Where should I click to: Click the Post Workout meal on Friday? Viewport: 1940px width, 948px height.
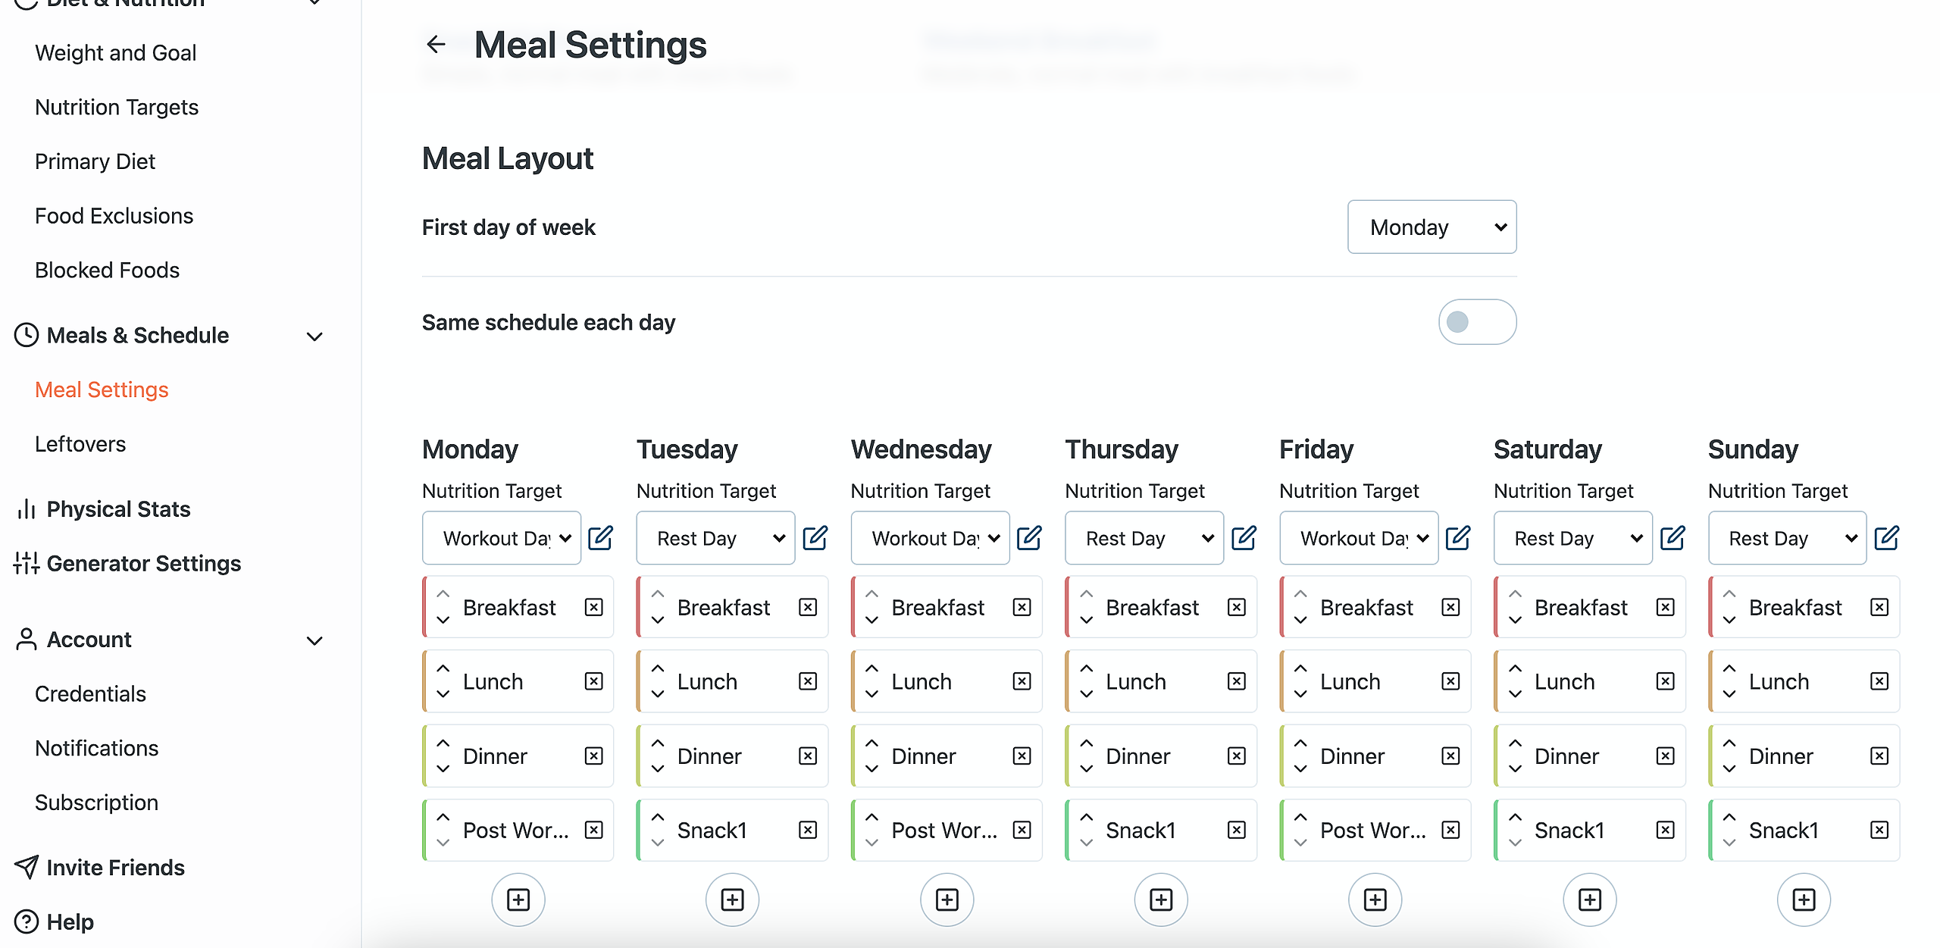1372,831
